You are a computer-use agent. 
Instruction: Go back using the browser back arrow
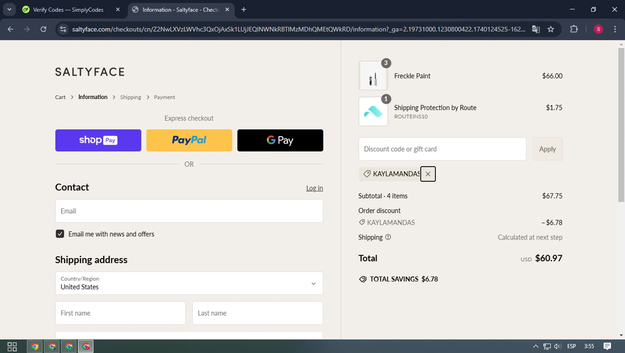[x=10, y=29]
